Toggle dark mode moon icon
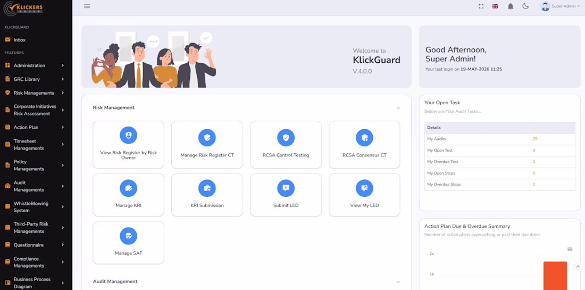Screen dimensions: 585x290 pos(525,6)
